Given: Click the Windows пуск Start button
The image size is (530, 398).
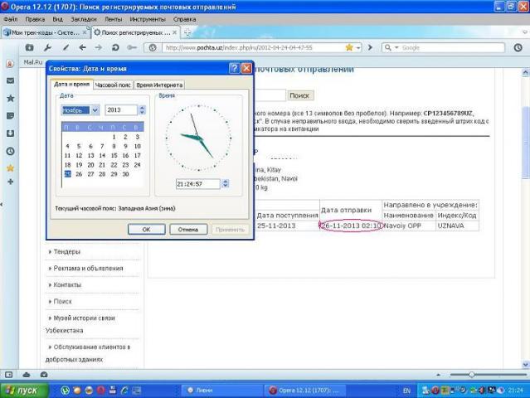Looking at the screenshot, I should pyautogui.click(x=22, y=390).
